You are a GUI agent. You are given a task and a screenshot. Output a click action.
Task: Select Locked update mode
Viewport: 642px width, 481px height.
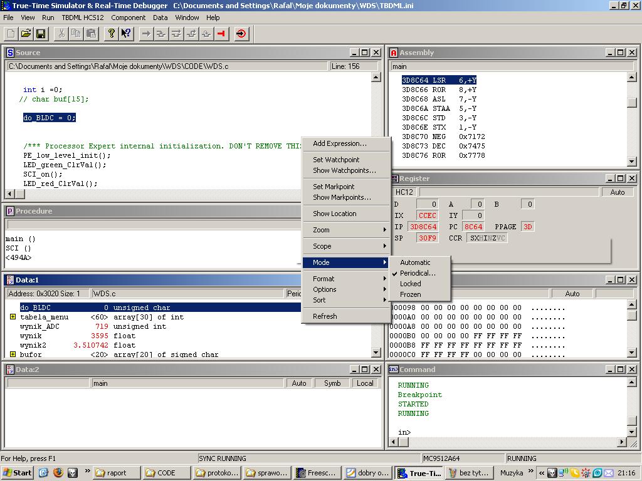tap(410, 284)
